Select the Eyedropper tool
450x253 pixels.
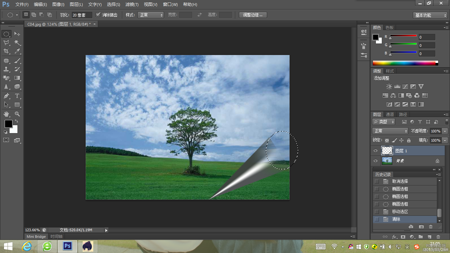(17, 51)
